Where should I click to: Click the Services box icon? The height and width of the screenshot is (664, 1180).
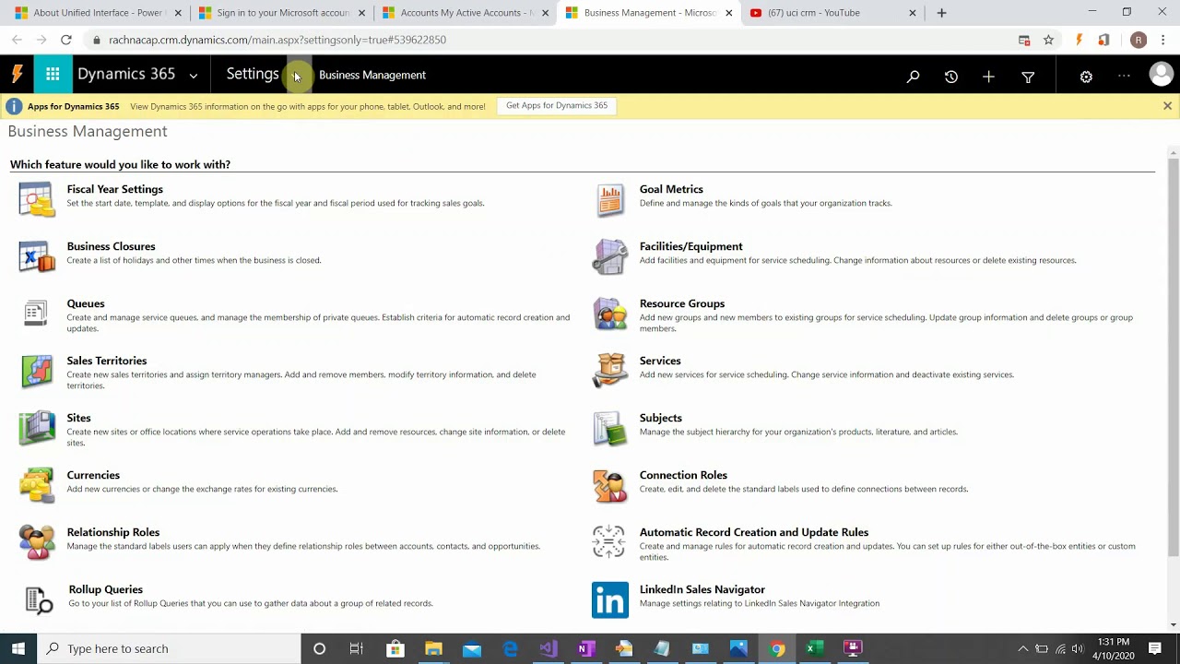(x=609, y=371)
